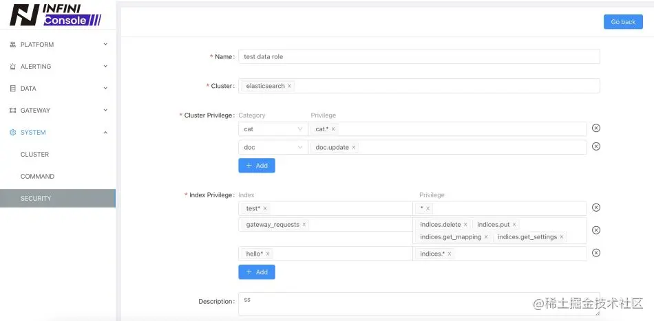Remove the indices.* privilege tag
Screen dimensions: 654x321
pos(450,254)
